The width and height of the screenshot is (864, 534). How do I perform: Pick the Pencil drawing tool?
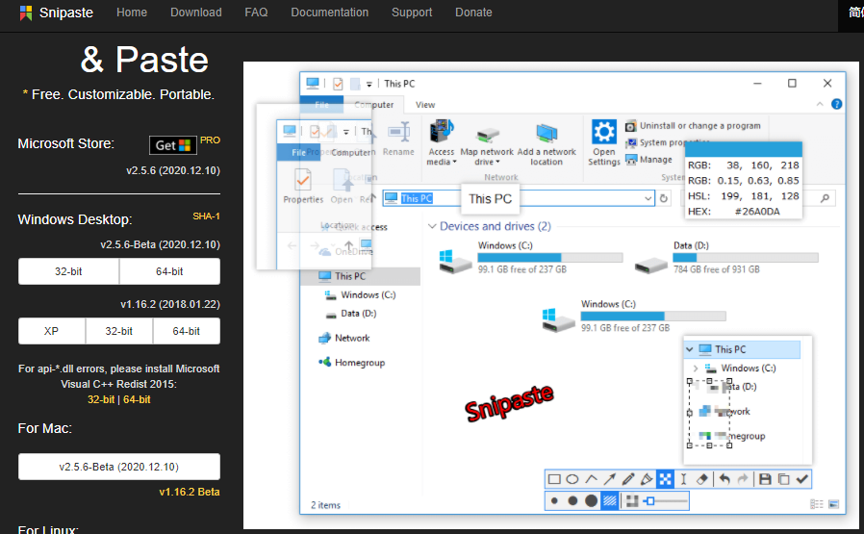point(628,479)
